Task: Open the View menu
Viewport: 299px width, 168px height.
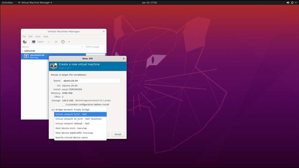Action: (38, 37)
